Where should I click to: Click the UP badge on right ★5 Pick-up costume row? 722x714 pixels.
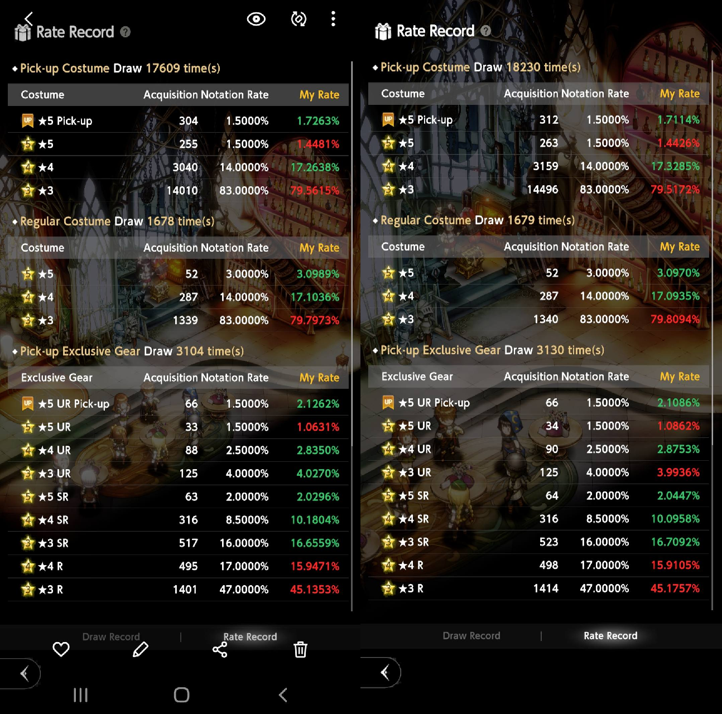pos(388,119)
